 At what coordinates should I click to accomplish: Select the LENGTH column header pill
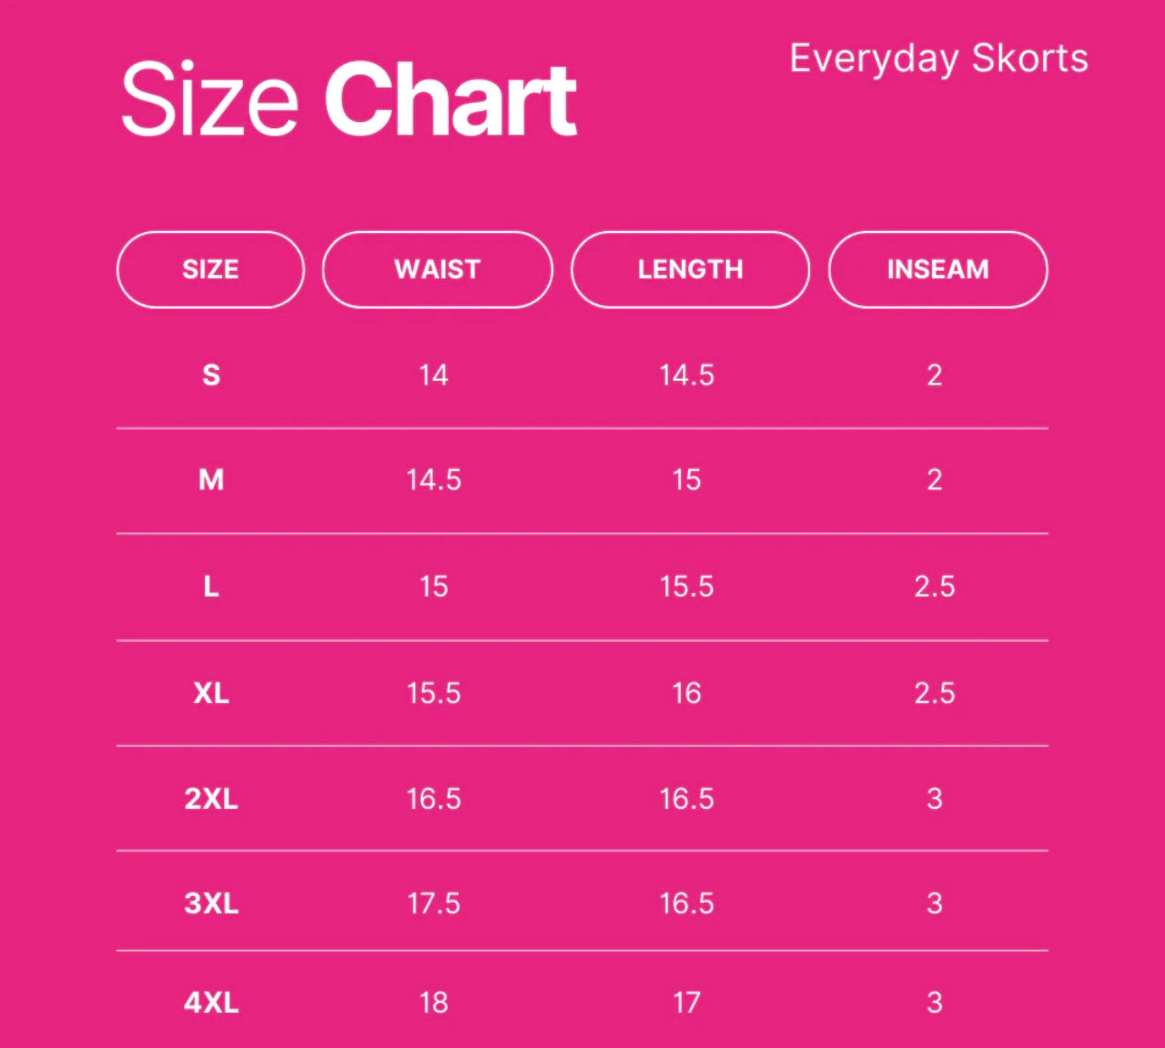(690, 270)
